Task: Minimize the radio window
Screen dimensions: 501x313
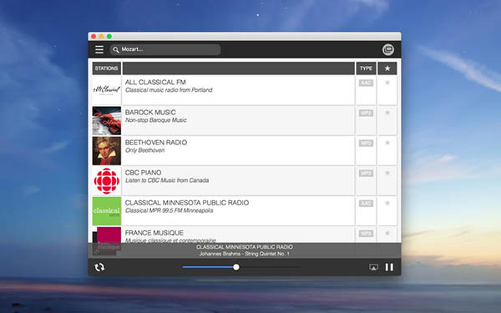Action: [101, 37]
